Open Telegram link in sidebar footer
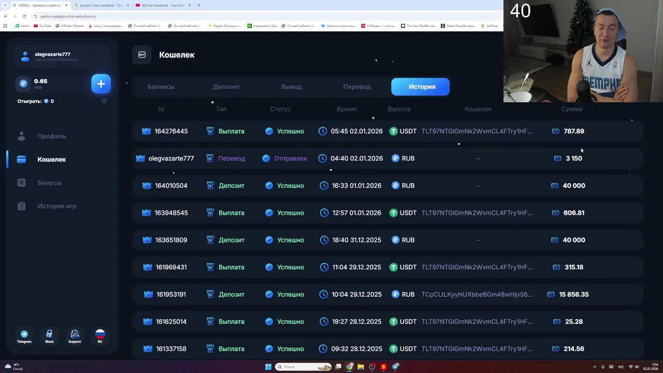The width and height of the screenshot is (663, 373). 24,336
